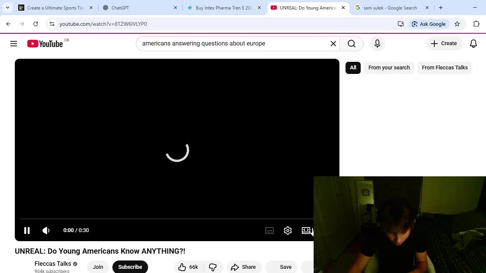This screenshot has height=273, width=486.
Task: Click the video title UNREAL: Do Young Americans
Action: click(x=100, y=251)
